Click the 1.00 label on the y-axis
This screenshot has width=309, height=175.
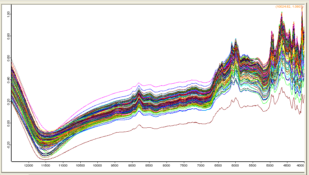click(x=8, y=14)
